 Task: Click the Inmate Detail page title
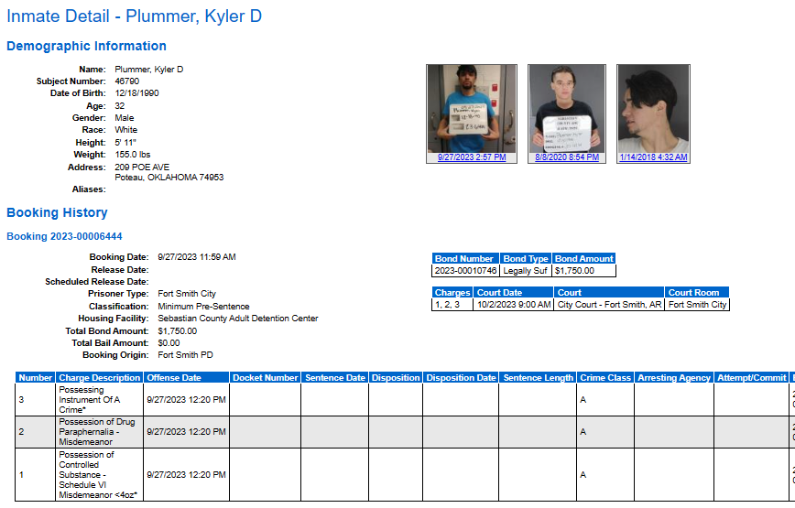(x=135, y=16)
